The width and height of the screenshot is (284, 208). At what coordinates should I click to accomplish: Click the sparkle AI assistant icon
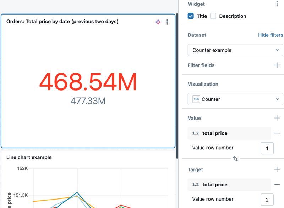[x=158, y=22]
